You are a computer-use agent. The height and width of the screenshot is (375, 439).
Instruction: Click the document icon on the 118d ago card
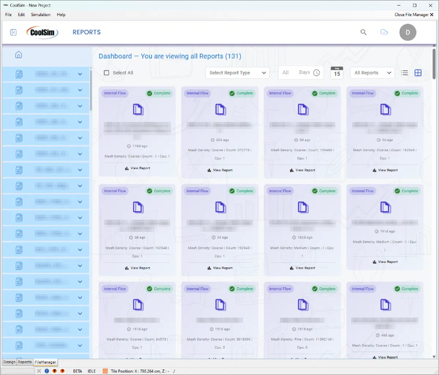click(138, 109)
